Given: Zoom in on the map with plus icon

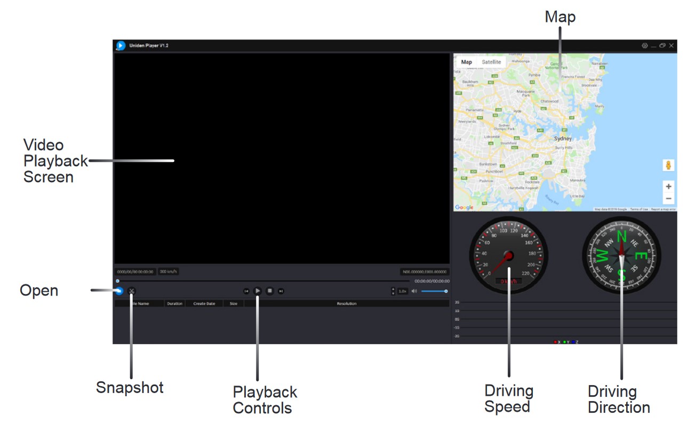Looking at the screenshot, I should click(669, 186).
